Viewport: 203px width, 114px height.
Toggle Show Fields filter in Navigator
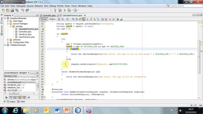11,97
